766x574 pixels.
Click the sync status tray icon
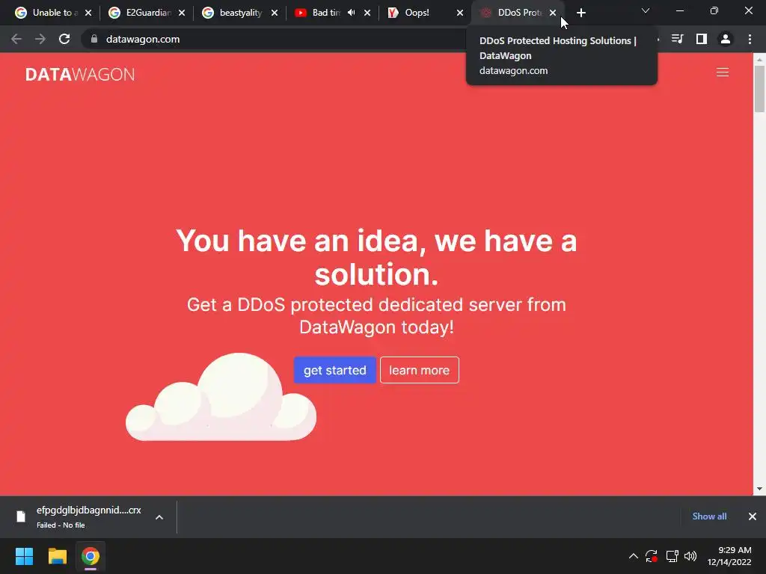click(652, 556)
